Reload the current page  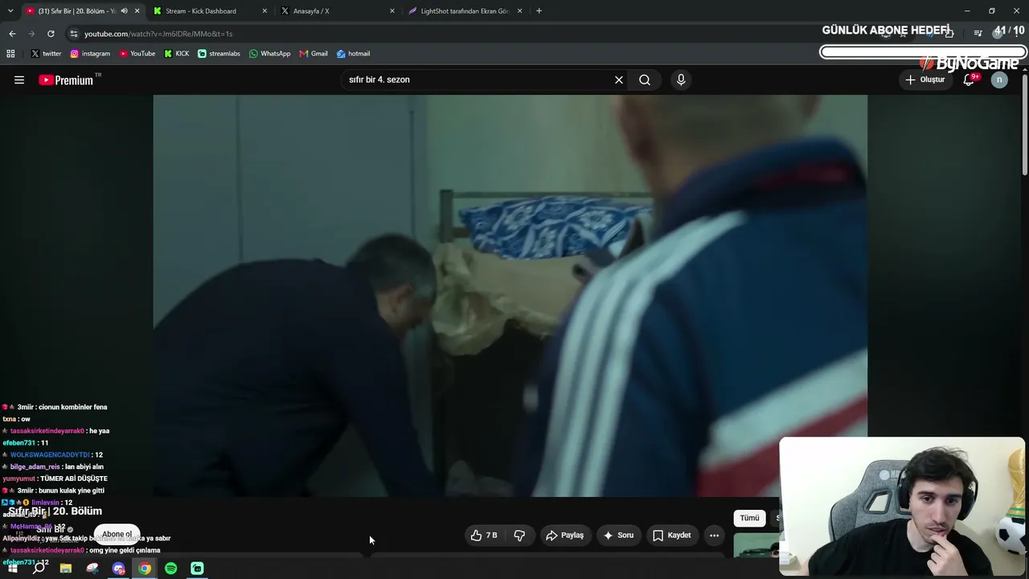point(51,34)
